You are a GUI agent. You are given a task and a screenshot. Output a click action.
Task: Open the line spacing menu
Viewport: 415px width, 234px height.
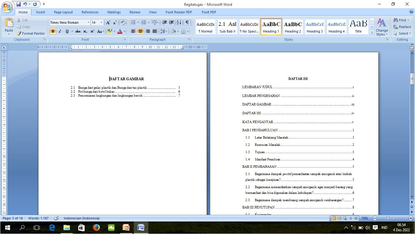point(164,31)
